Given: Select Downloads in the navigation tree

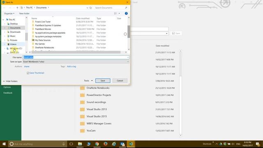Looking at the screenshot, I should (15, 32).
